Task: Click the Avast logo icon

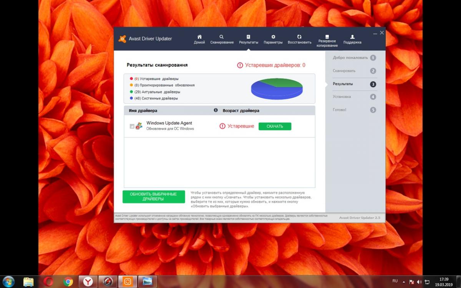Action: tap(122, 39)
